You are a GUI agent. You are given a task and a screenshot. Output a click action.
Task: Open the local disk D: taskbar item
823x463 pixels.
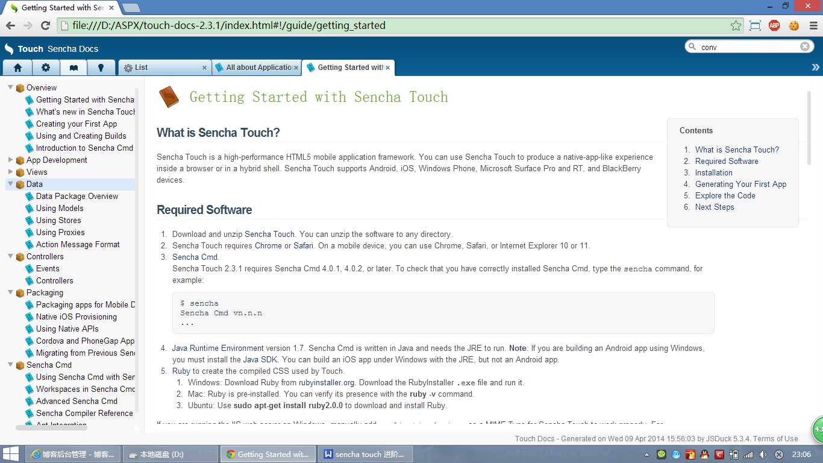pyautogui.click(x=170, y=454)
